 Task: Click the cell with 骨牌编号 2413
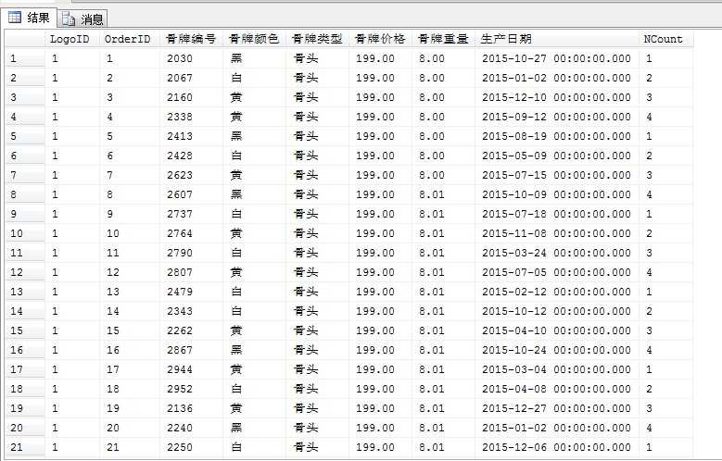point(192,136)
